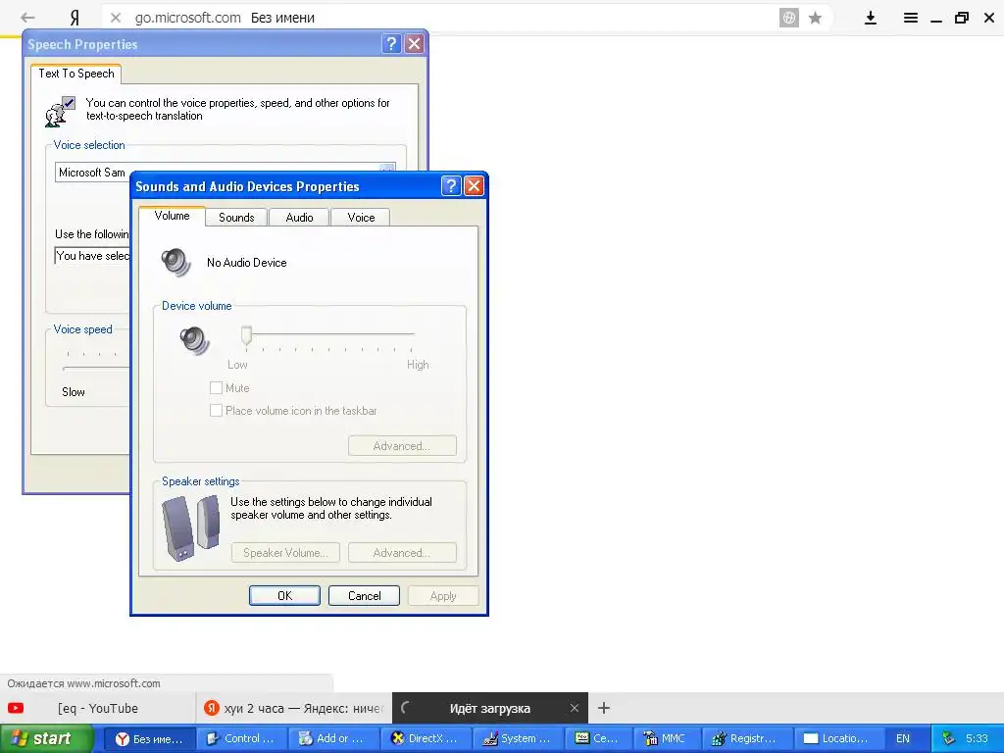Viewport: 1004px width, 753px height.
Task: Open the Windows Start button
Action: pos(47,738)
